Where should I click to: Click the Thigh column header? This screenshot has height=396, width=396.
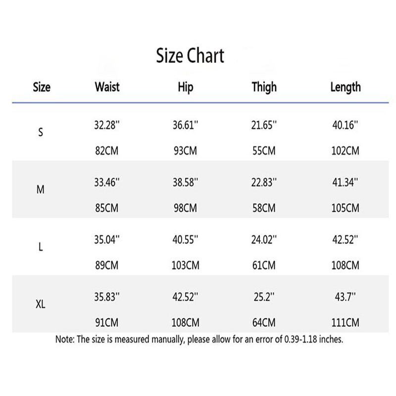(263, 88)
